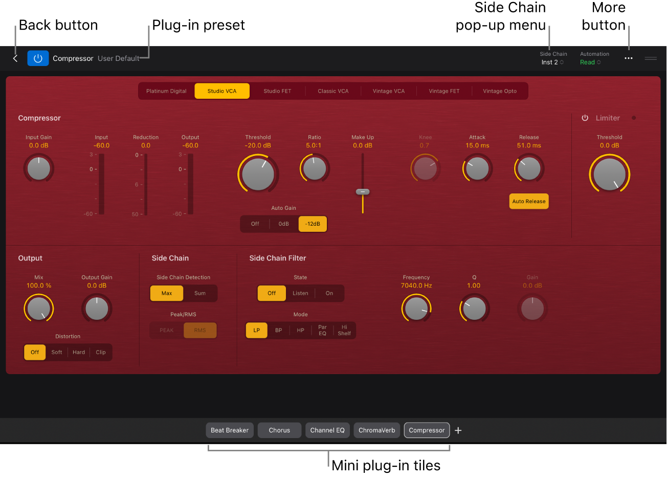
Task: Click the Knee knob
Action: coord(425,168)
